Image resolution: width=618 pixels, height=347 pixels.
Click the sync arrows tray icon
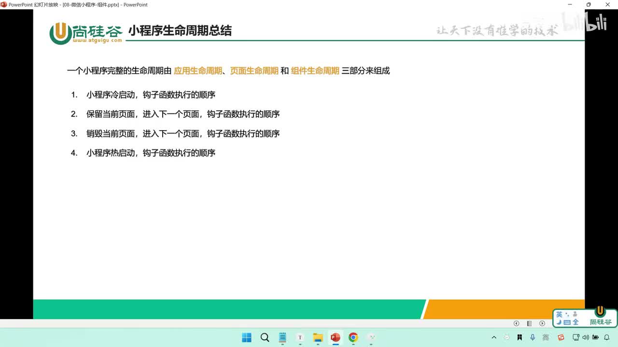pos(507,337)
